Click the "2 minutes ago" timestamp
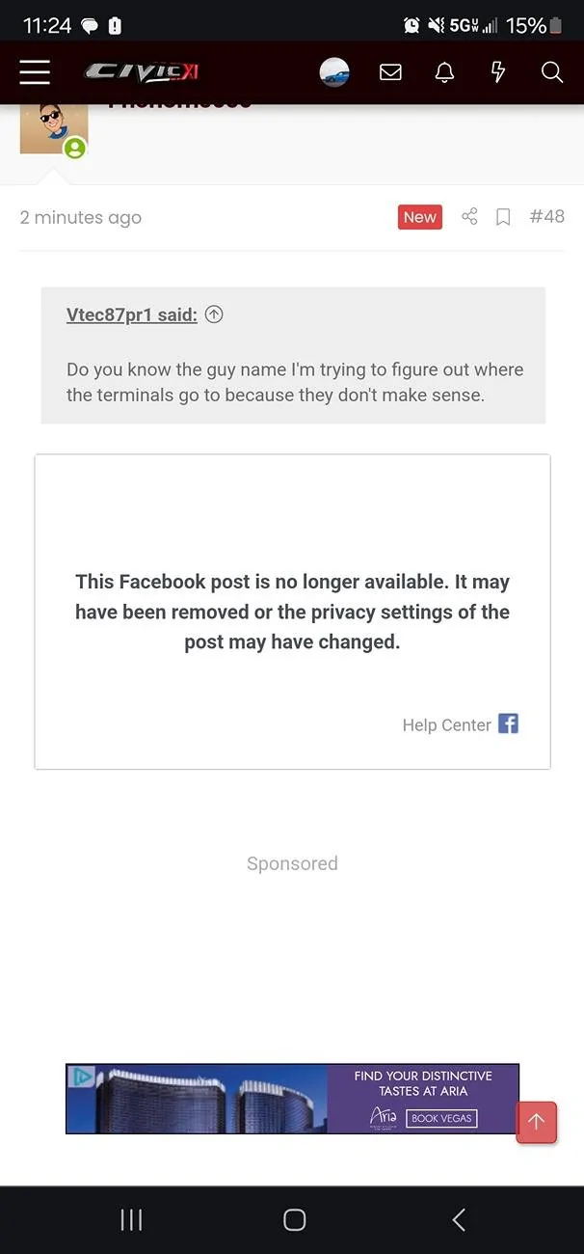The width and height of the screenshot is (584, 1254). point(81,218)
